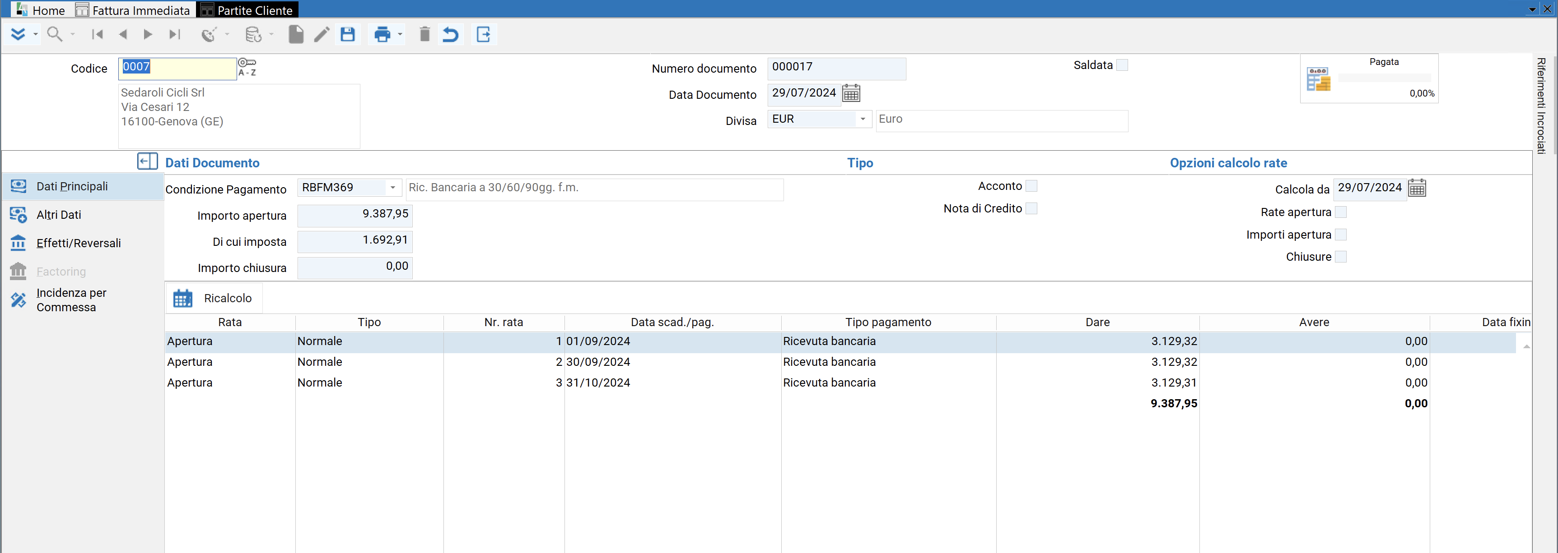Click the Tipo pagamento column header
Screen dimensions: 1558x553
pos(888,322)
